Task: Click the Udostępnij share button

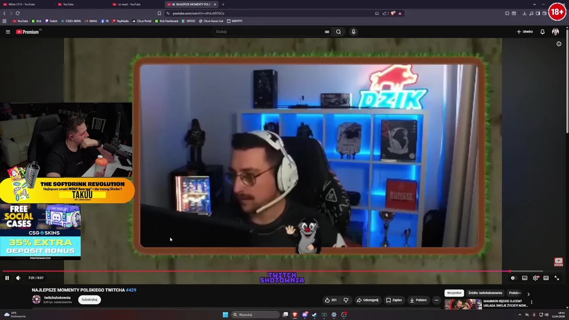Action: tap(367, 300)
